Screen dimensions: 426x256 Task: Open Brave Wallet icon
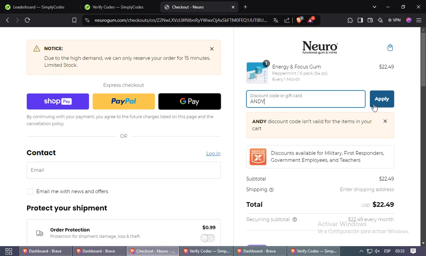coord(370,20)
